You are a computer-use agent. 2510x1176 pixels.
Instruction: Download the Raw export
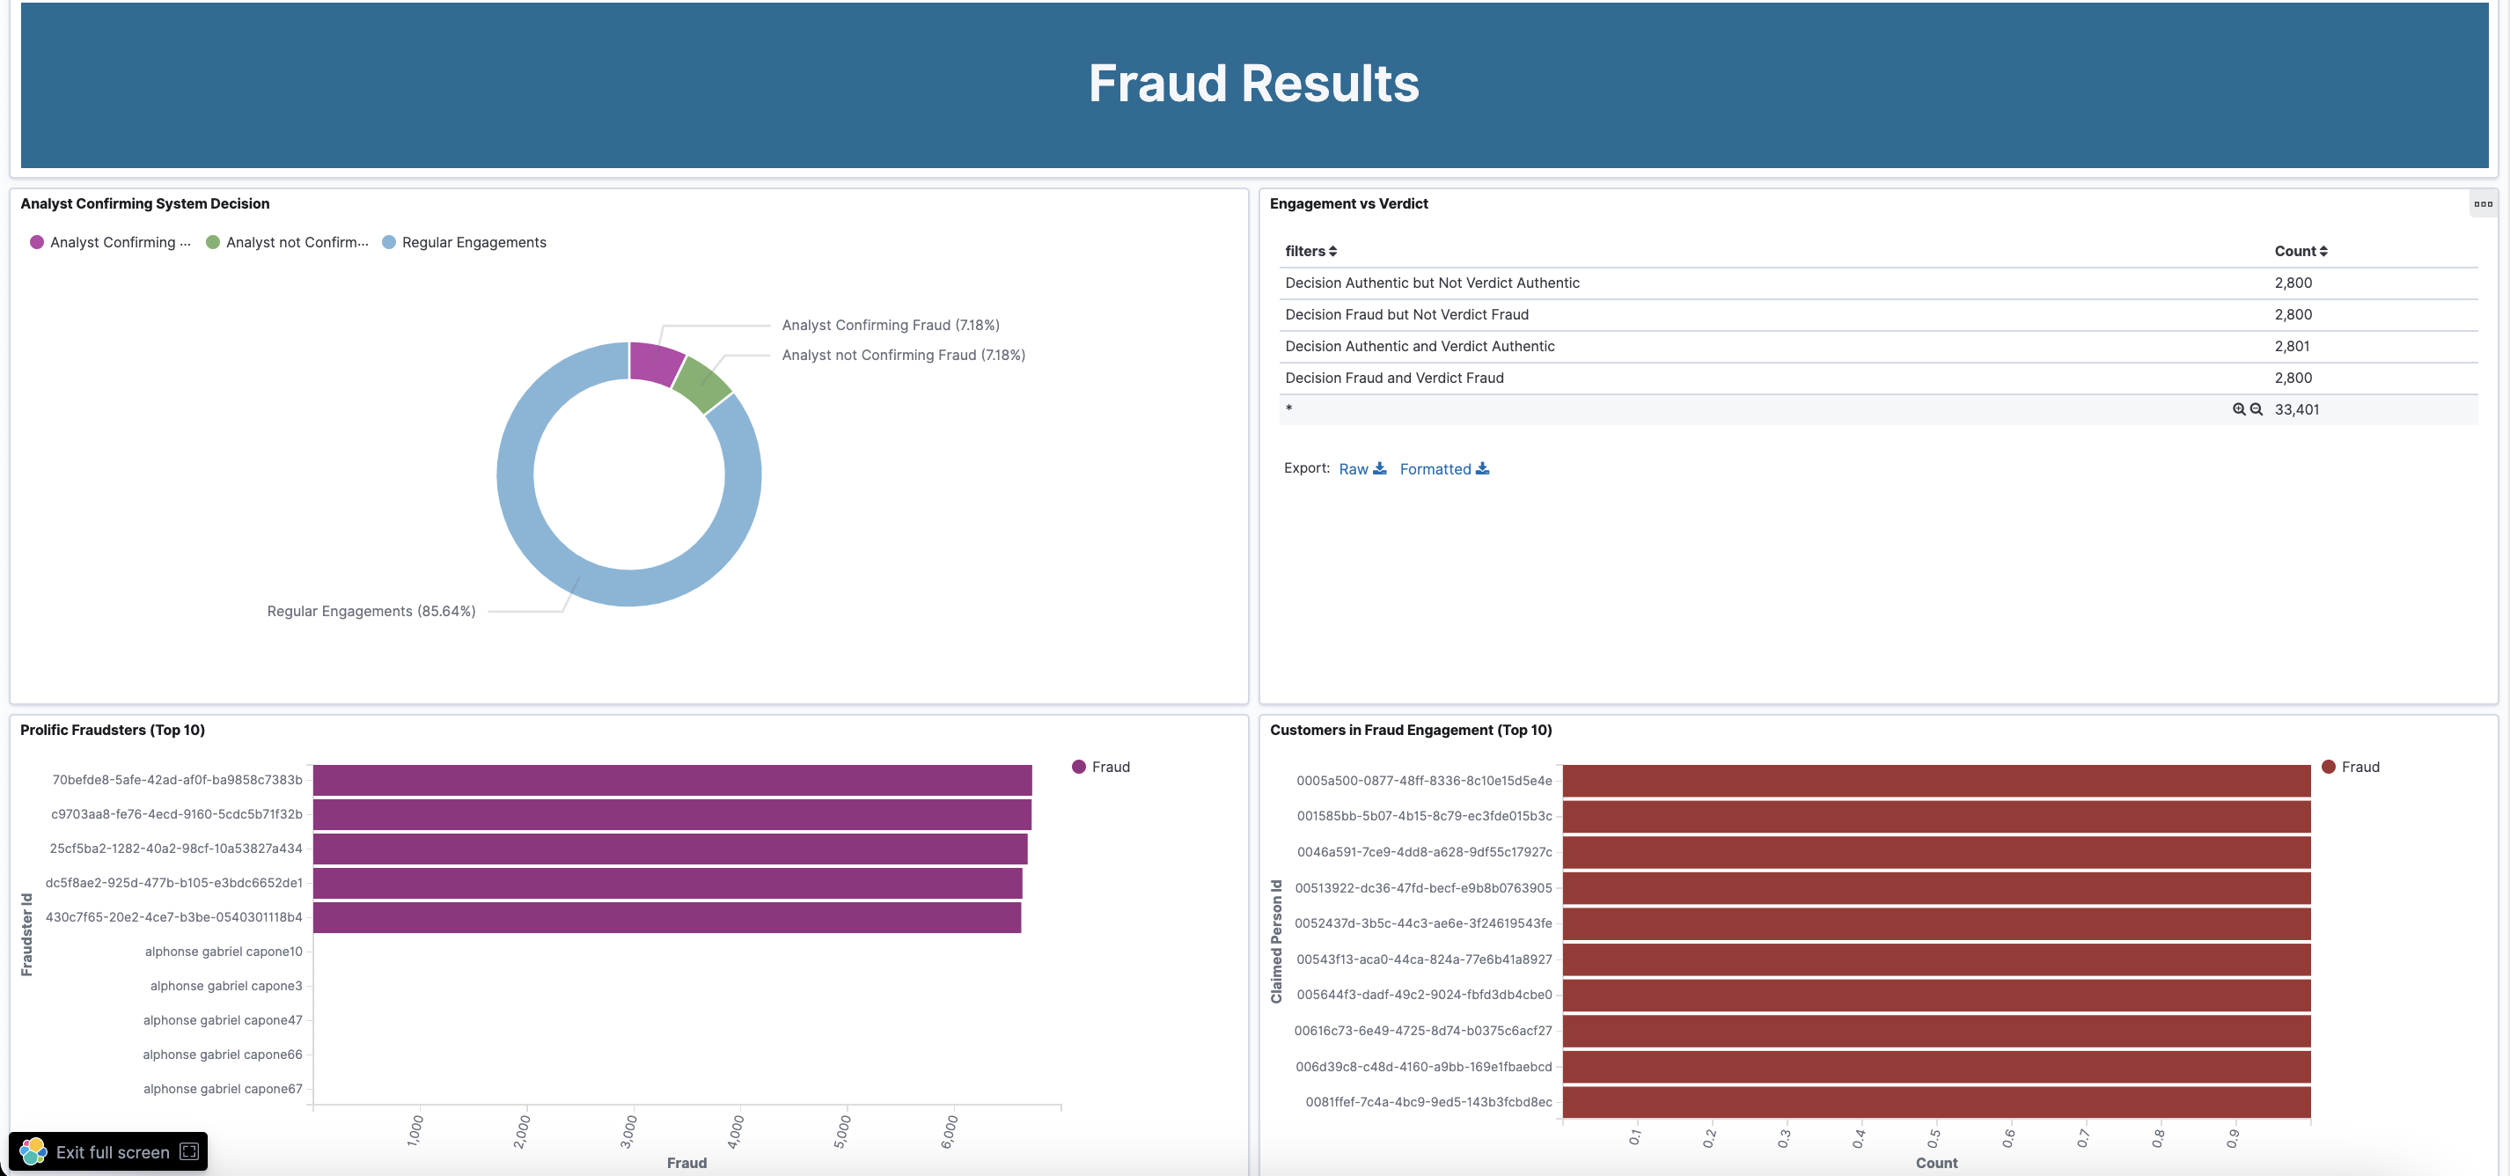click(1362, 468)
